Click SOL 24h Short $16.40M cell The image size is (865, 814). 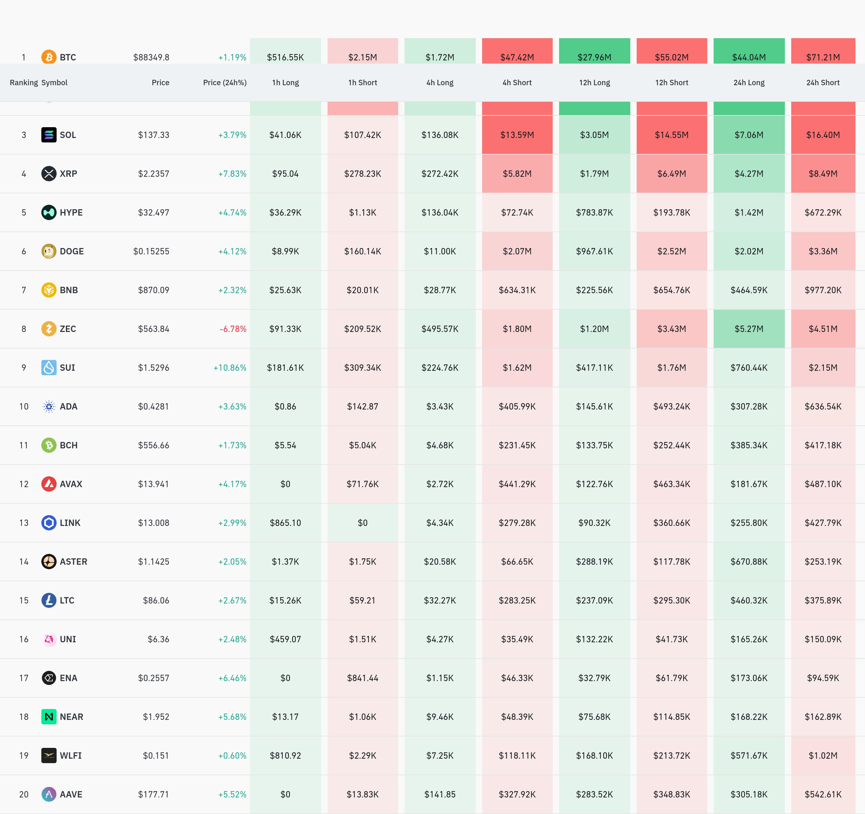(822, 135)
